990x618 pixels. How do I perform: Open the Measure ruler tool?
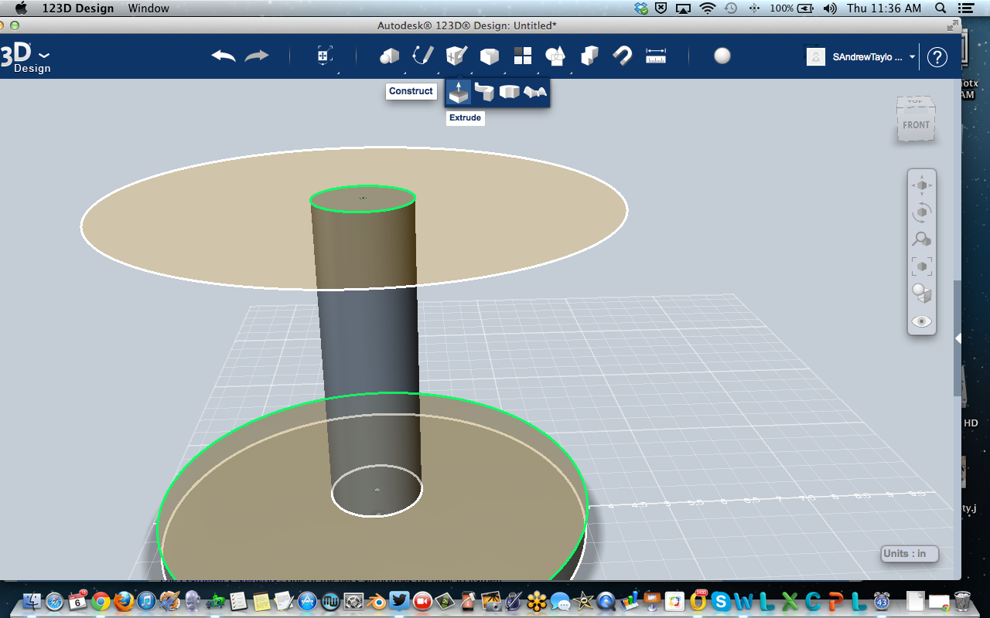coord(655,56)
